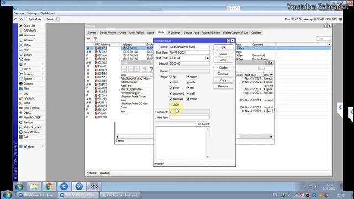Screen dimensions: 354x199
Task: Open Scheduler list column dropdown
Action: 271,75
